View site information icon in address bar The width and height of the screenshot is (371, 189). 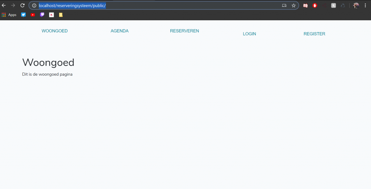click(x=34, y=5)
